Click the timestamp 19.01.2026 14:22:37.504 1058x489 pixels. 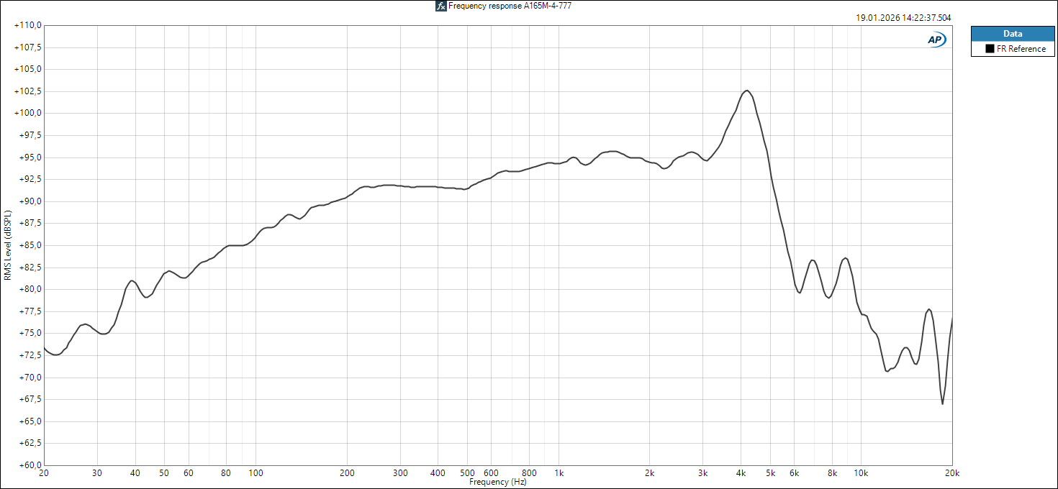tap(903, 18)
